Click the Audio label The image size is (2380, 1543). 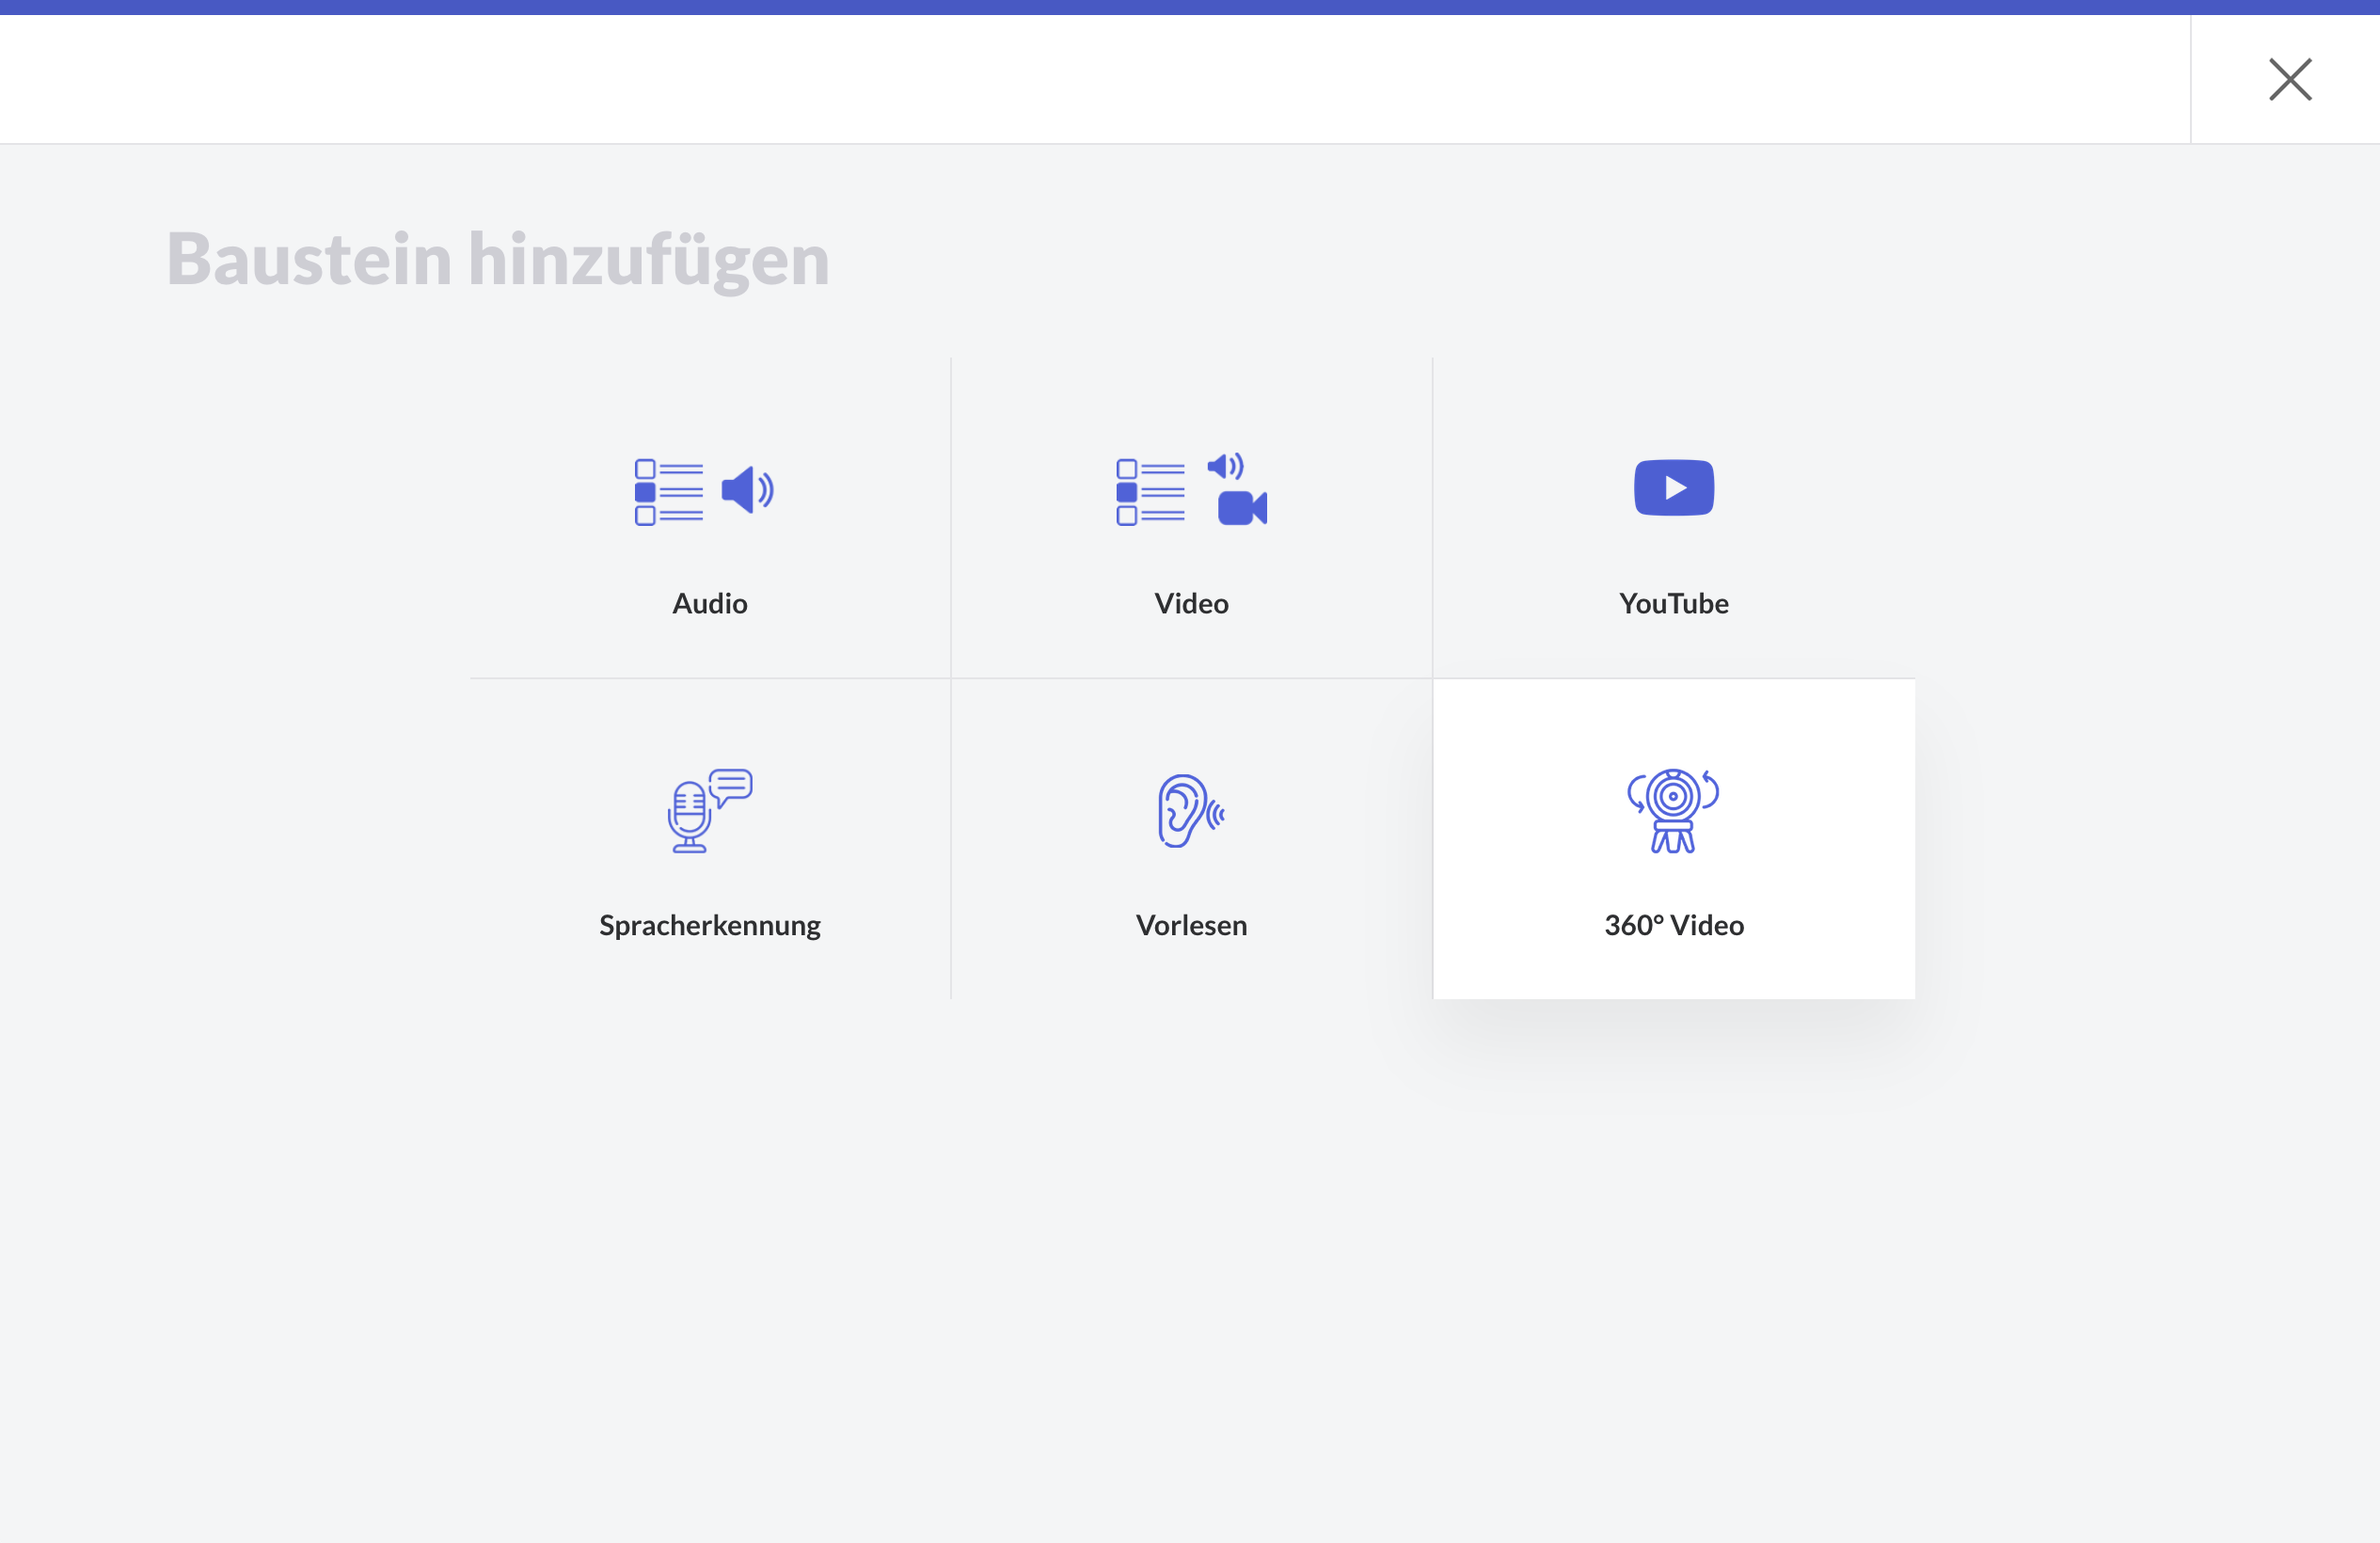click(x=709, y=604)
